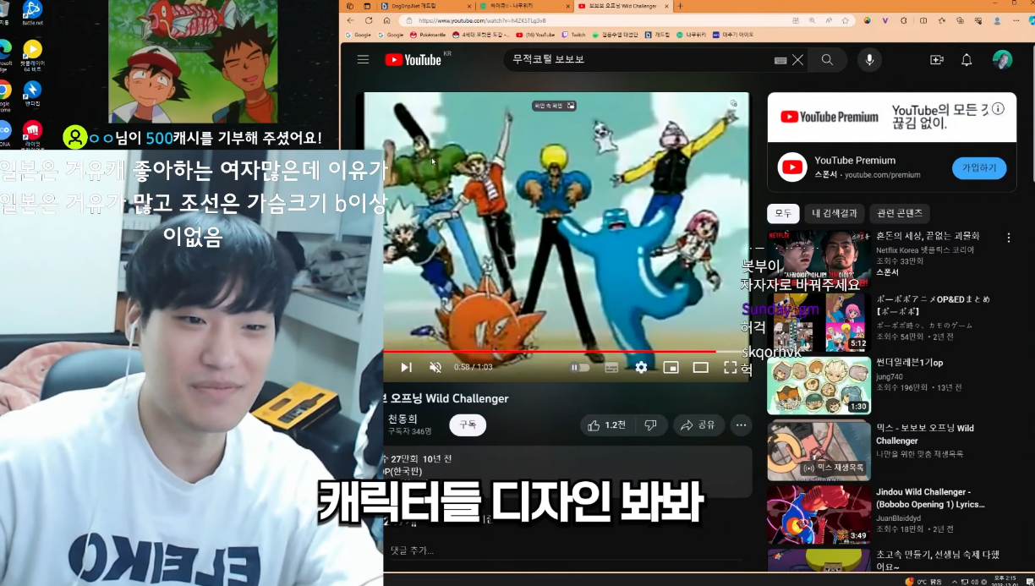Dislike the video
1035x586 pixels.
[650, 425]
